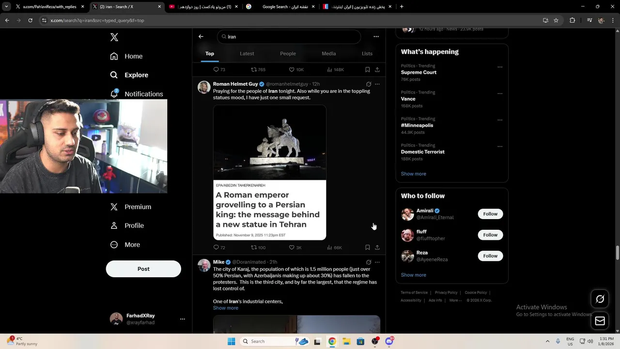
Task: Open Home in the X sidebar
Action: [126, 56]
